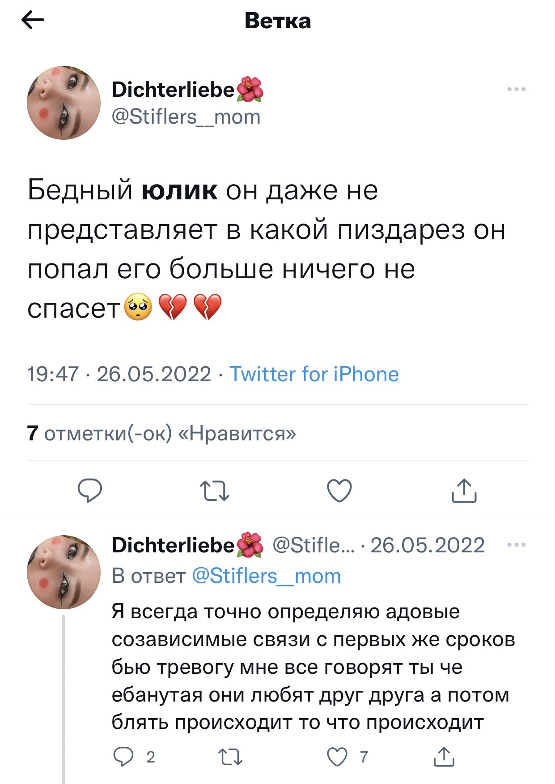The width and height of the screenshot is (555, 784).
Task: Tap the reply tweet's Dichterliebe name
Action: coord(173,545)
